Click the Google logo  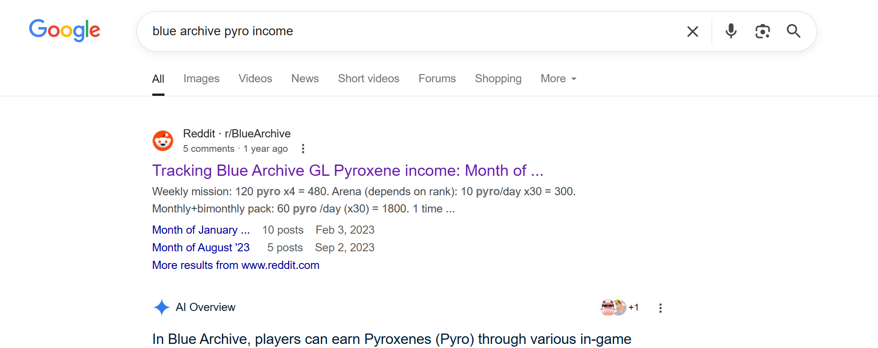pos(65,30)
